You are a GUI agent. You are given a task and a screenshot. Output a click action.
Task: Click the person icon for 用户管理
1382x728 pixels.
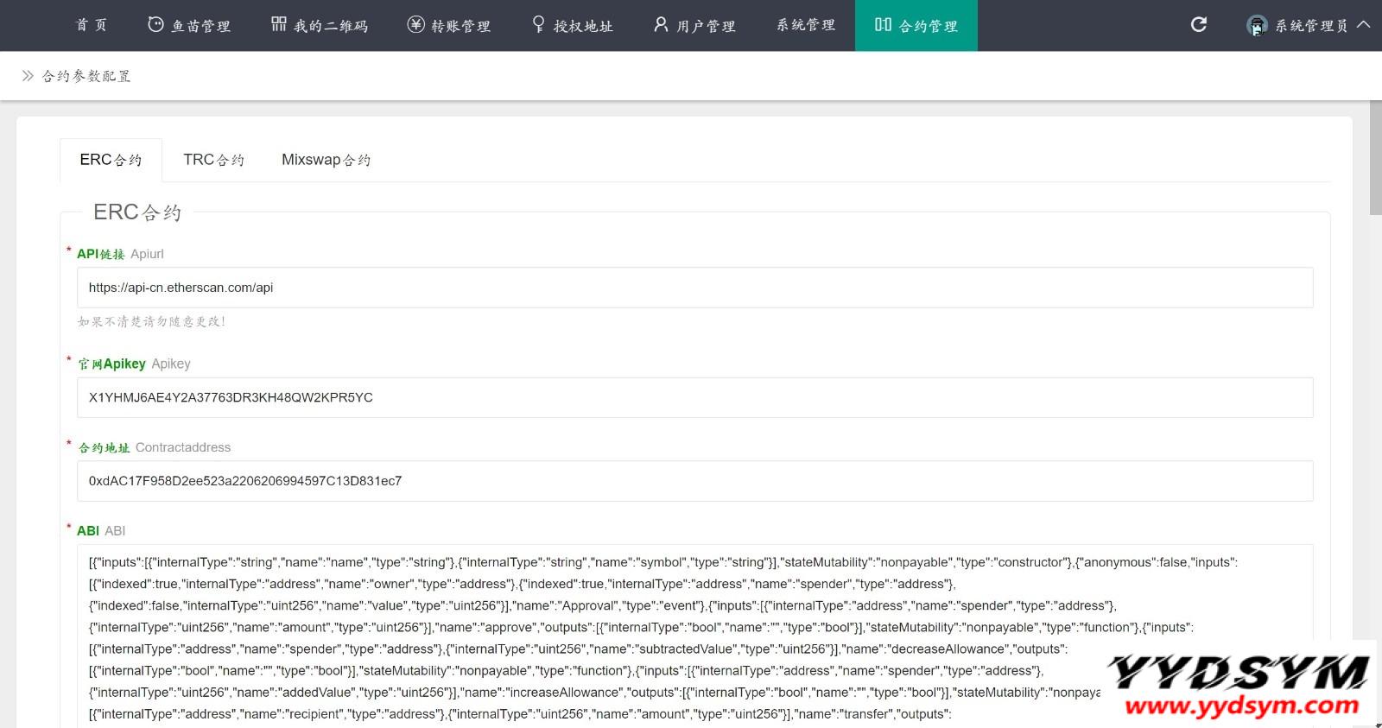point(661,25)
